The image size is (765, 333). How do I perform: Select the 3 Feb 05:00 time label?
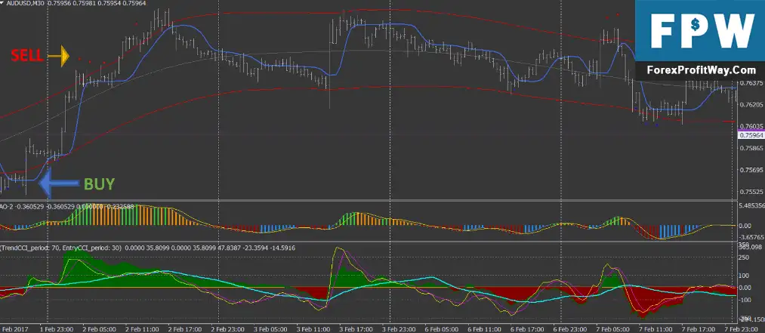point(271,329)
